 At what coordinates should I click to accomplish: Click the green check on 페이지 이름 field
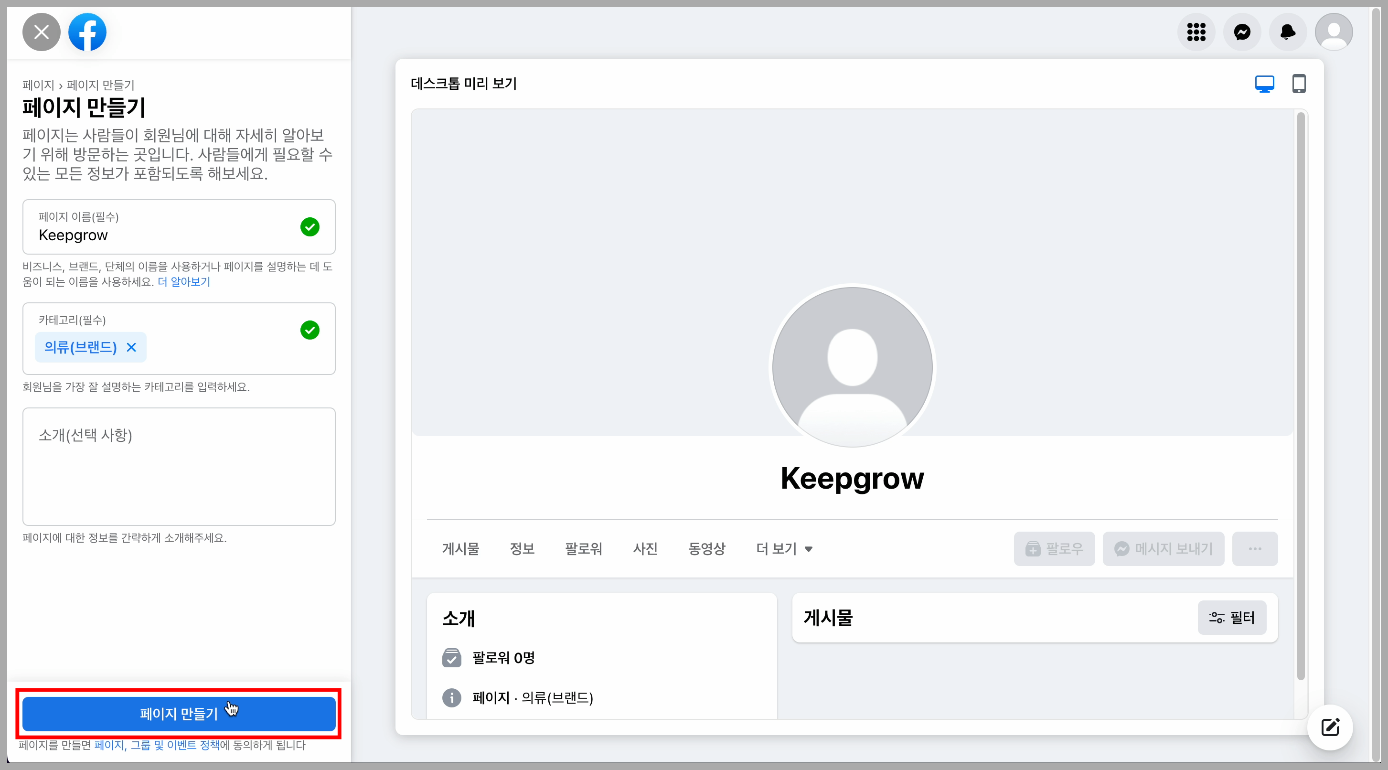click(310, 227)
